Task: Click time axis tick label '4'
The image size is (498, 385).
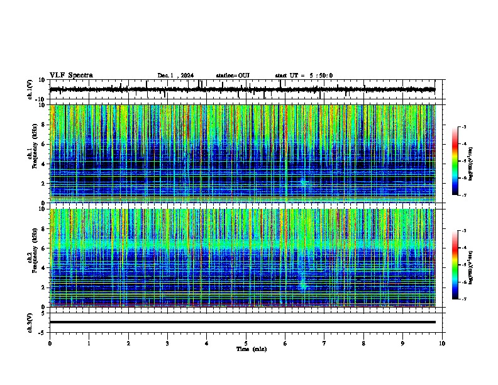Action: 207,343
